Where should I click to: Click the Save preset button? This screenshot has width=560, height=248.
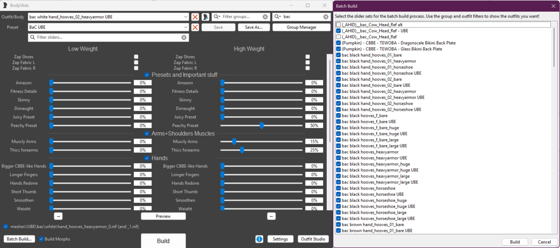(x=218, y=27)
